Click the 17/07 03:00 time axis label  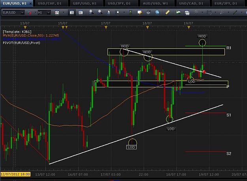click(x=111, y=174)
